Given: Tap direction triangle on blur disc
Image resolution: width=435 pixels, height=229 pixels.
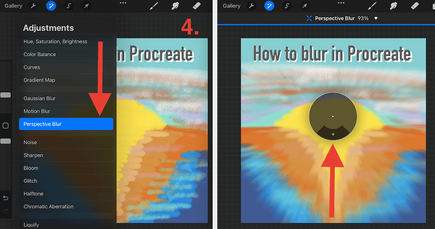Looking at the screenshot, I should [333, 135].
